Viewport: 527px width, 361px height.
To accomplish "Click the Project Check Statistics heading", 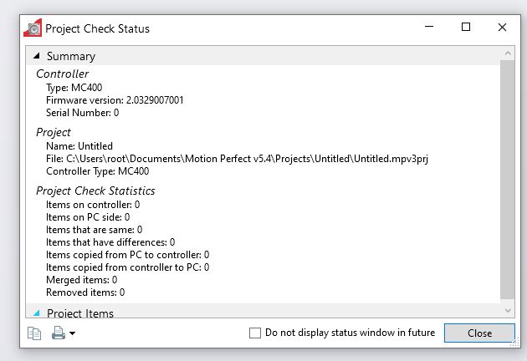I will (95, 191).
